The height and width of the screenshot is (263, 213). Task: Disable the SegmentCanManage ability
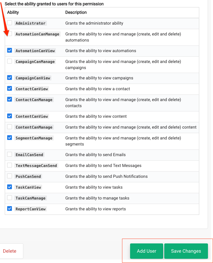pos(10,138)
